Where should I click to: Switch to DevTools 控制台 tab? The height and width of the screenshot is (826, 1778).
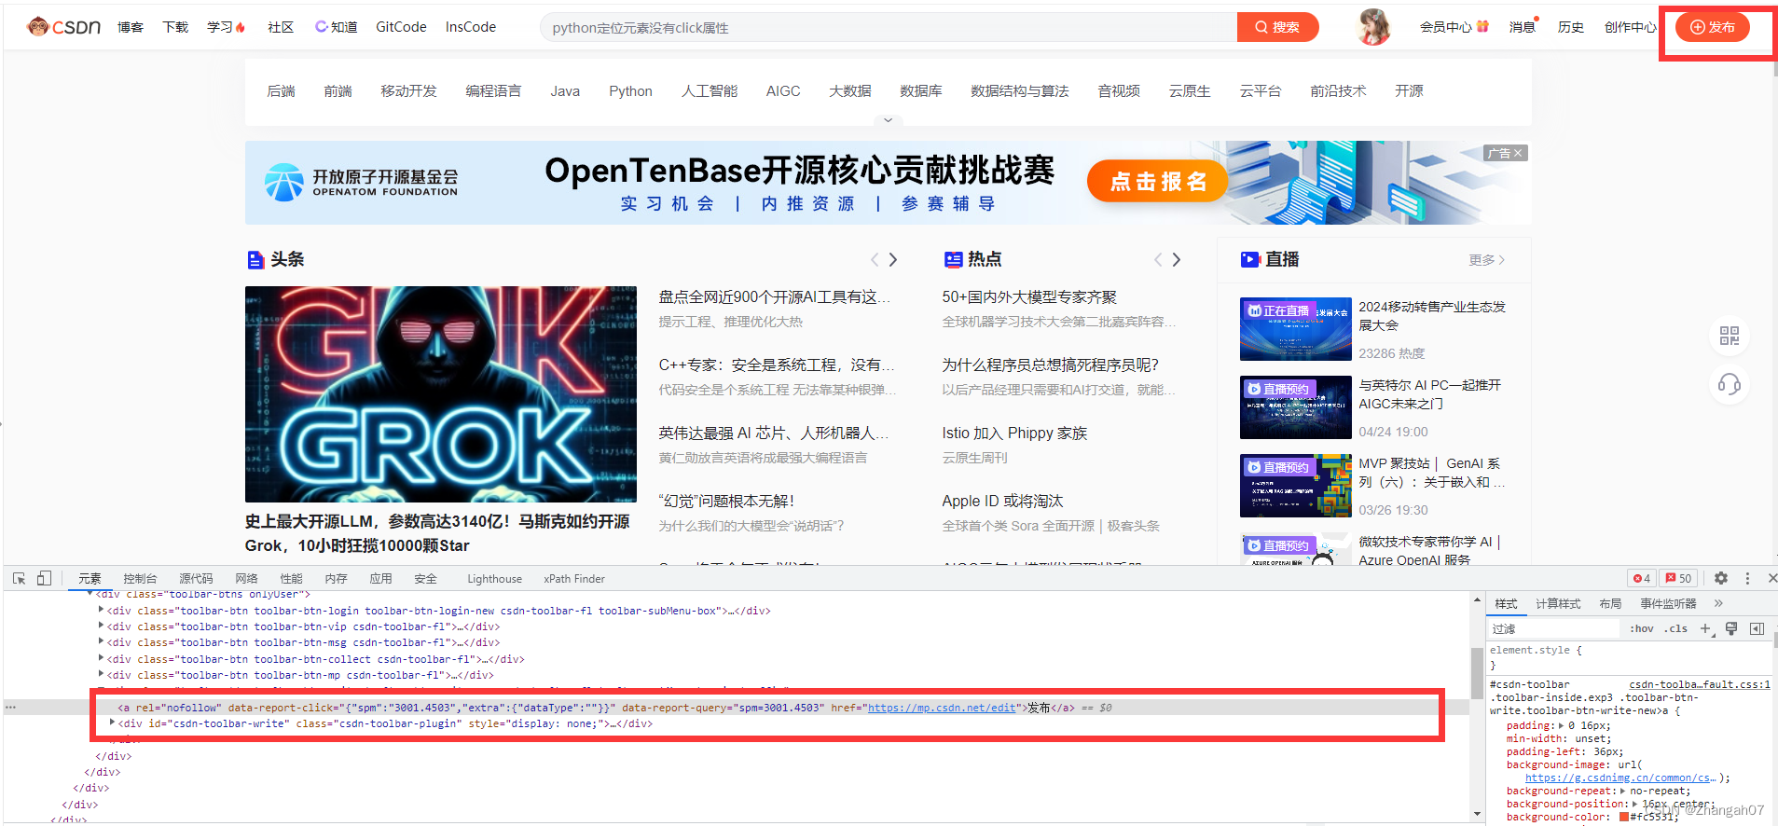[140, 579]
